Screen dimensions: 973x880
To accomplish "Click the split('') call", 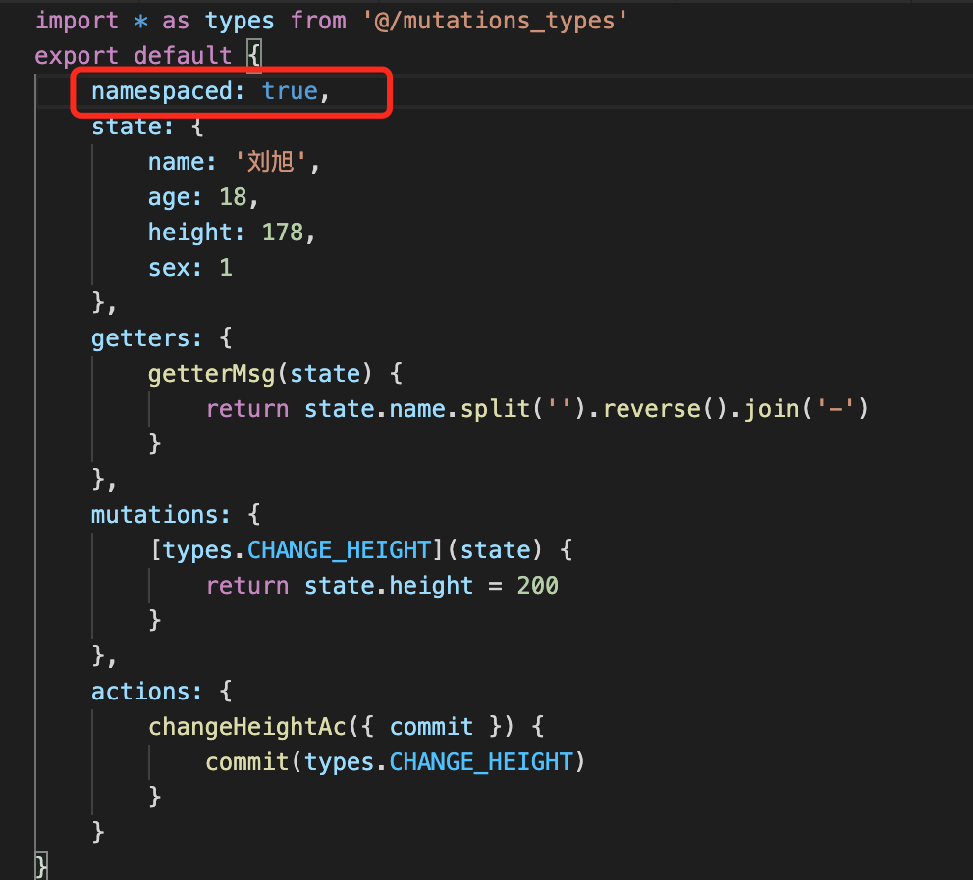I will [x=523, y=409].
